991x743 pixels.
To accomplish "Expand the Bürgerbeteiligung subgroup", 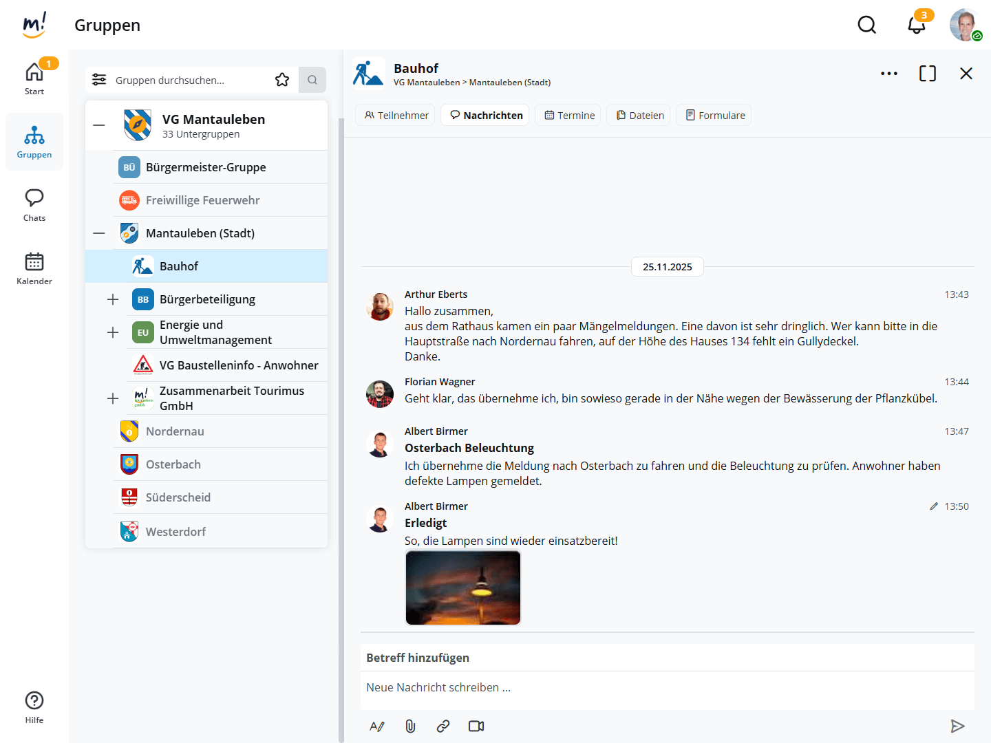I will [113, 299].
